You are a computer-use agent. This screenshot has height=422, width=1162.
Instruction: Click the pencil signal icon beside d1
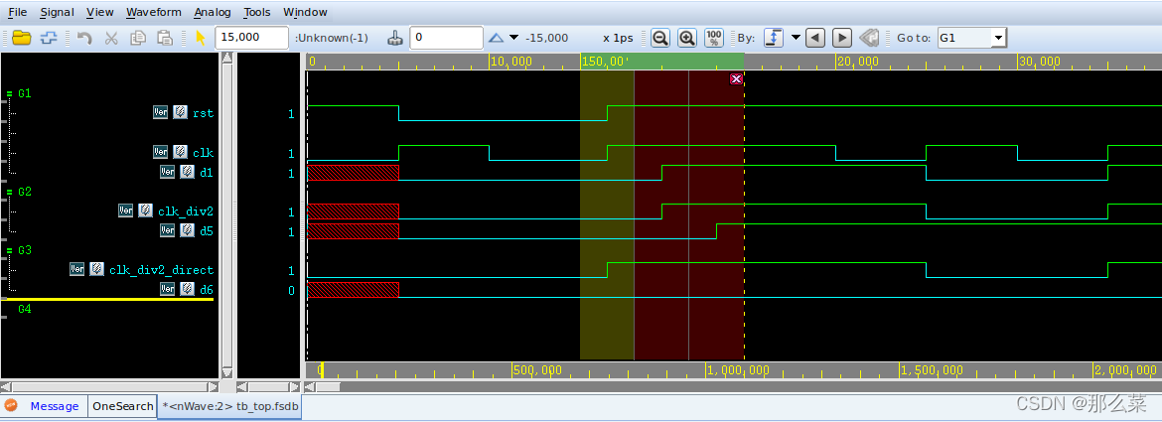(x=187, y=172)
